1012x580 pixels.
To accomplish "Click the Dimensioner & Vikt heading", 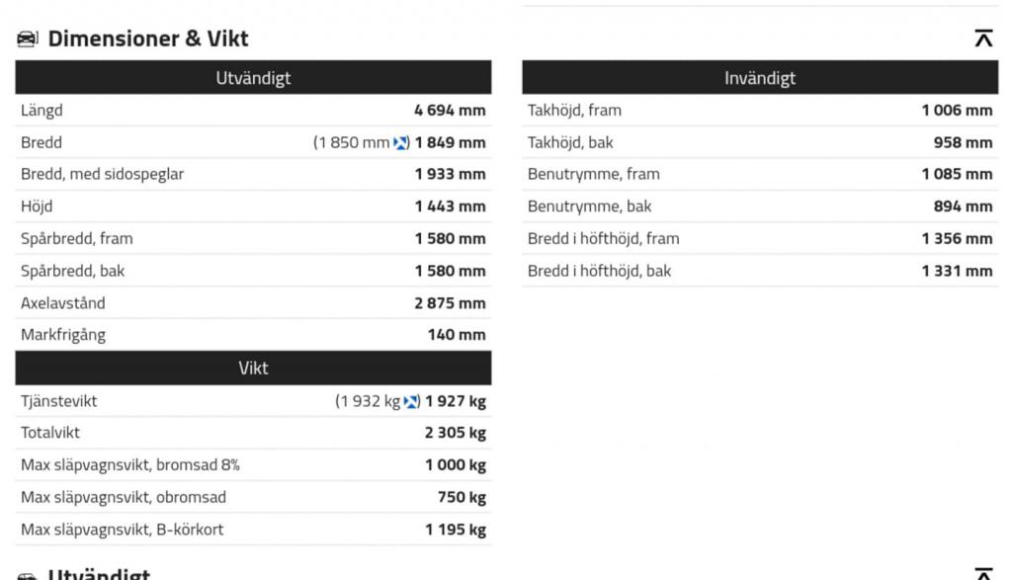I will (x=148, y=39).
